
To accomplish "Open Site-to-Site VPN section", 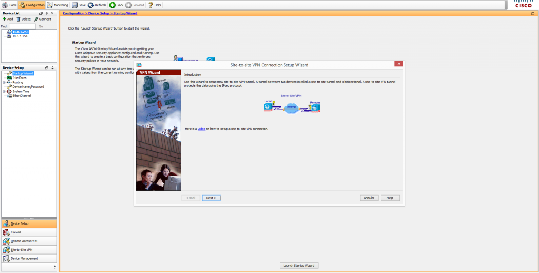I will tap(29, 250).
